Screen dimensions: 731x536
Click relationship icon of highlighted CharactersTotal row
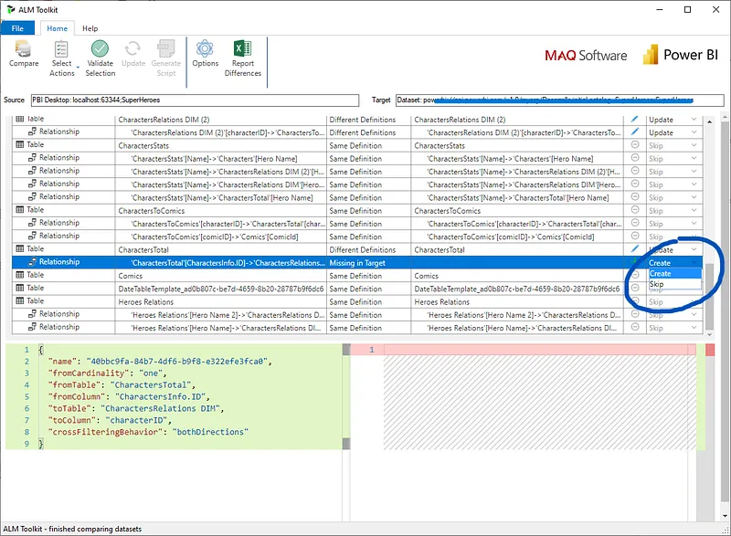(x=32, y=262)
